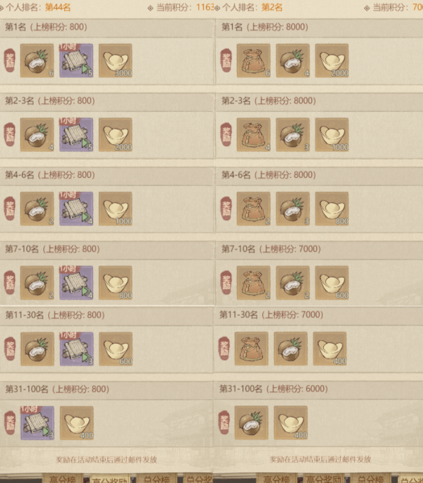Screen dimensions: 423x483
Task: Click the 800 gold ingot in left 第7-10名 row
Action: coord(115,282)
